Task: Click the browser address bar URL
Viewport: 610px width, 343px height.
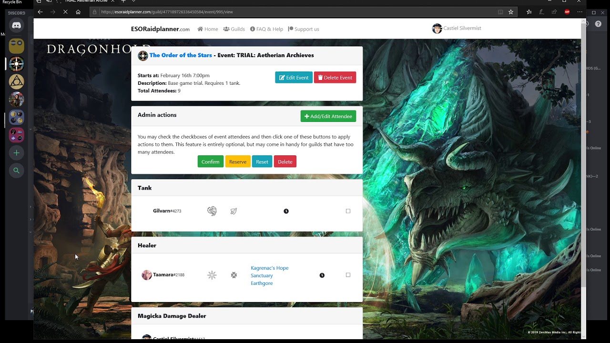Action: pos(167,12)
